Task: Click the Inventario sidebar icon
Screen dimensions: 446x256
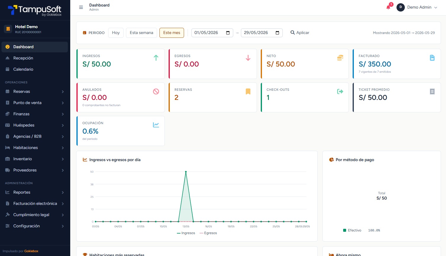Action: tap(8, 159)
